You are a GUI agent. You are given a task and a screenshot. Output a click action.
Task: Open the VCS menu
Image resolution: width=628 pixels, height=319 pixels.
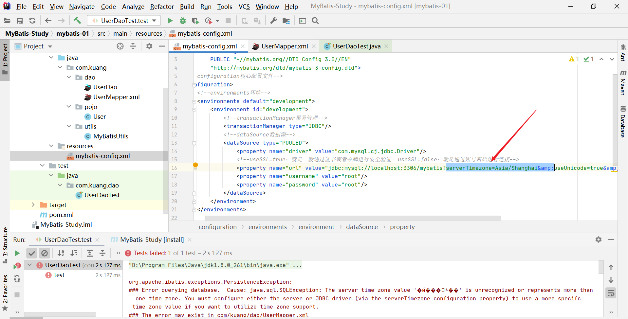pos(244,7)
